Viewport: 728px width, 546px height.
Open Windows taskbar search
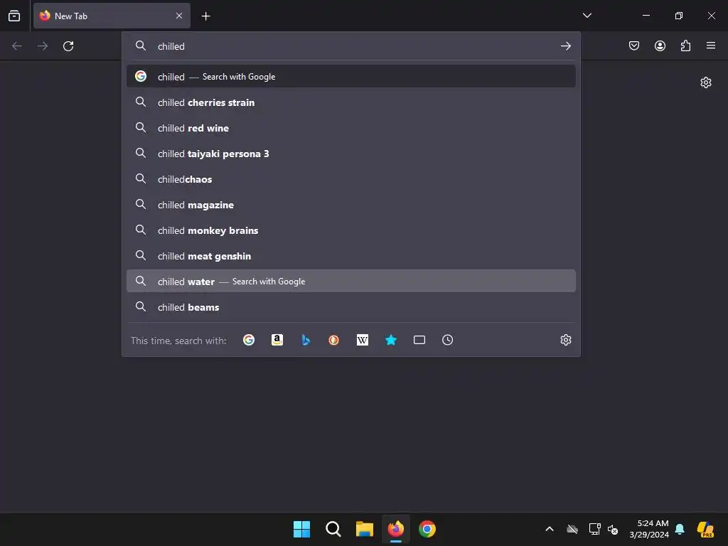point(333,529)
